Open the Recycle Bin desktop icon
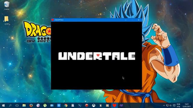 point(7,5)
